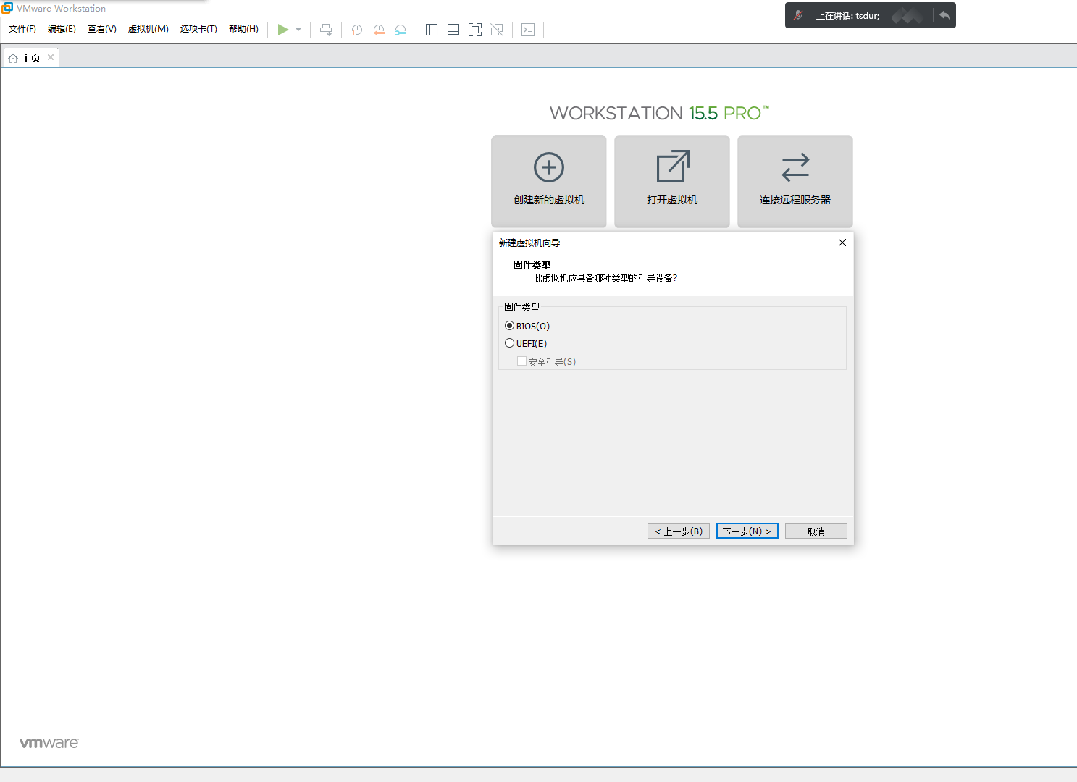Activate Unity mode from the toolbar
The image size is (1077, 782).
click(x=497, y=30)
